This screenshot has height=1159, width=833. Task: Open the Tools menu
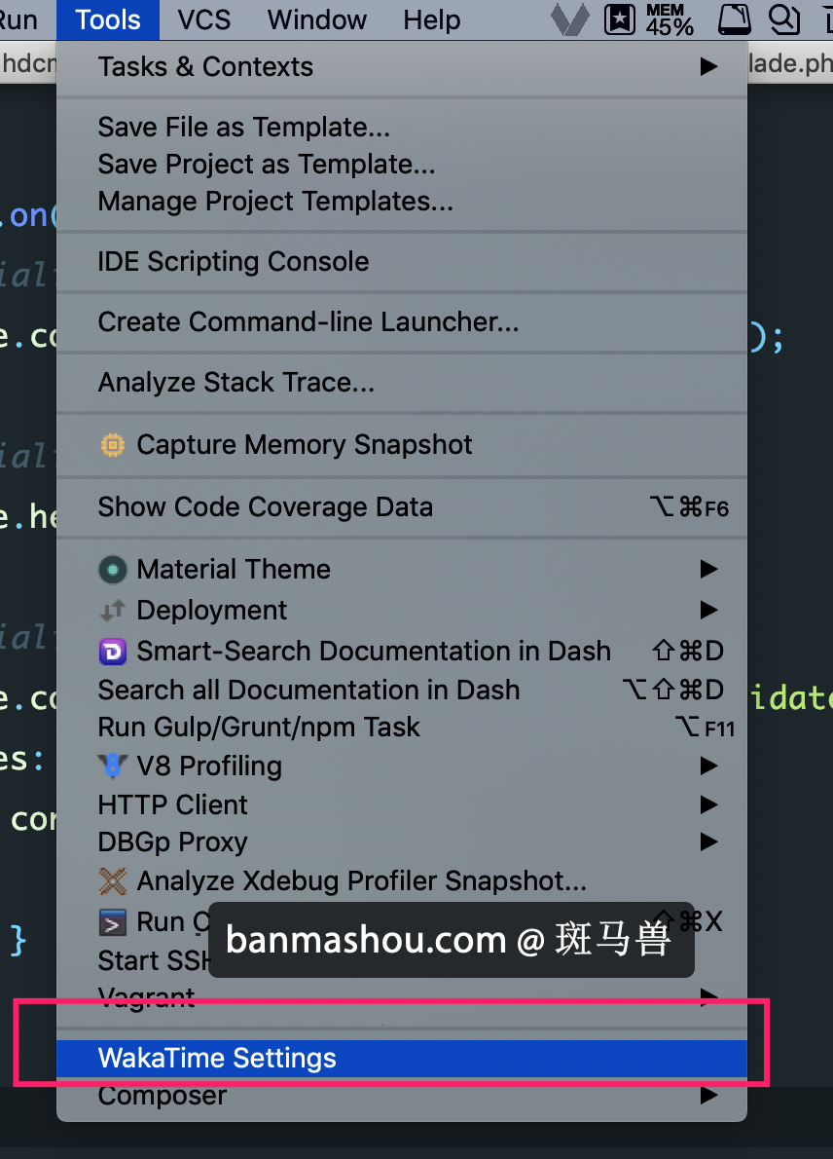[x=108, y=19]
